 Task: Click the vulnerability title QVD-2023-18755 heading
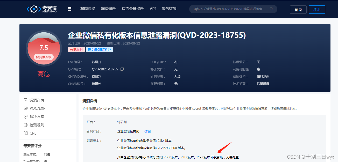(x=157, y=35)
